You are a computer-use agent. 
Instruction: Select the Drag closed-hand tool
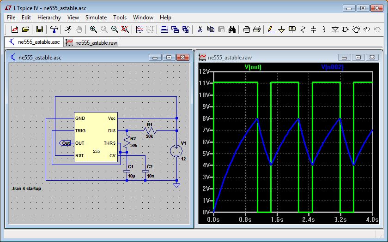(367, 30)
